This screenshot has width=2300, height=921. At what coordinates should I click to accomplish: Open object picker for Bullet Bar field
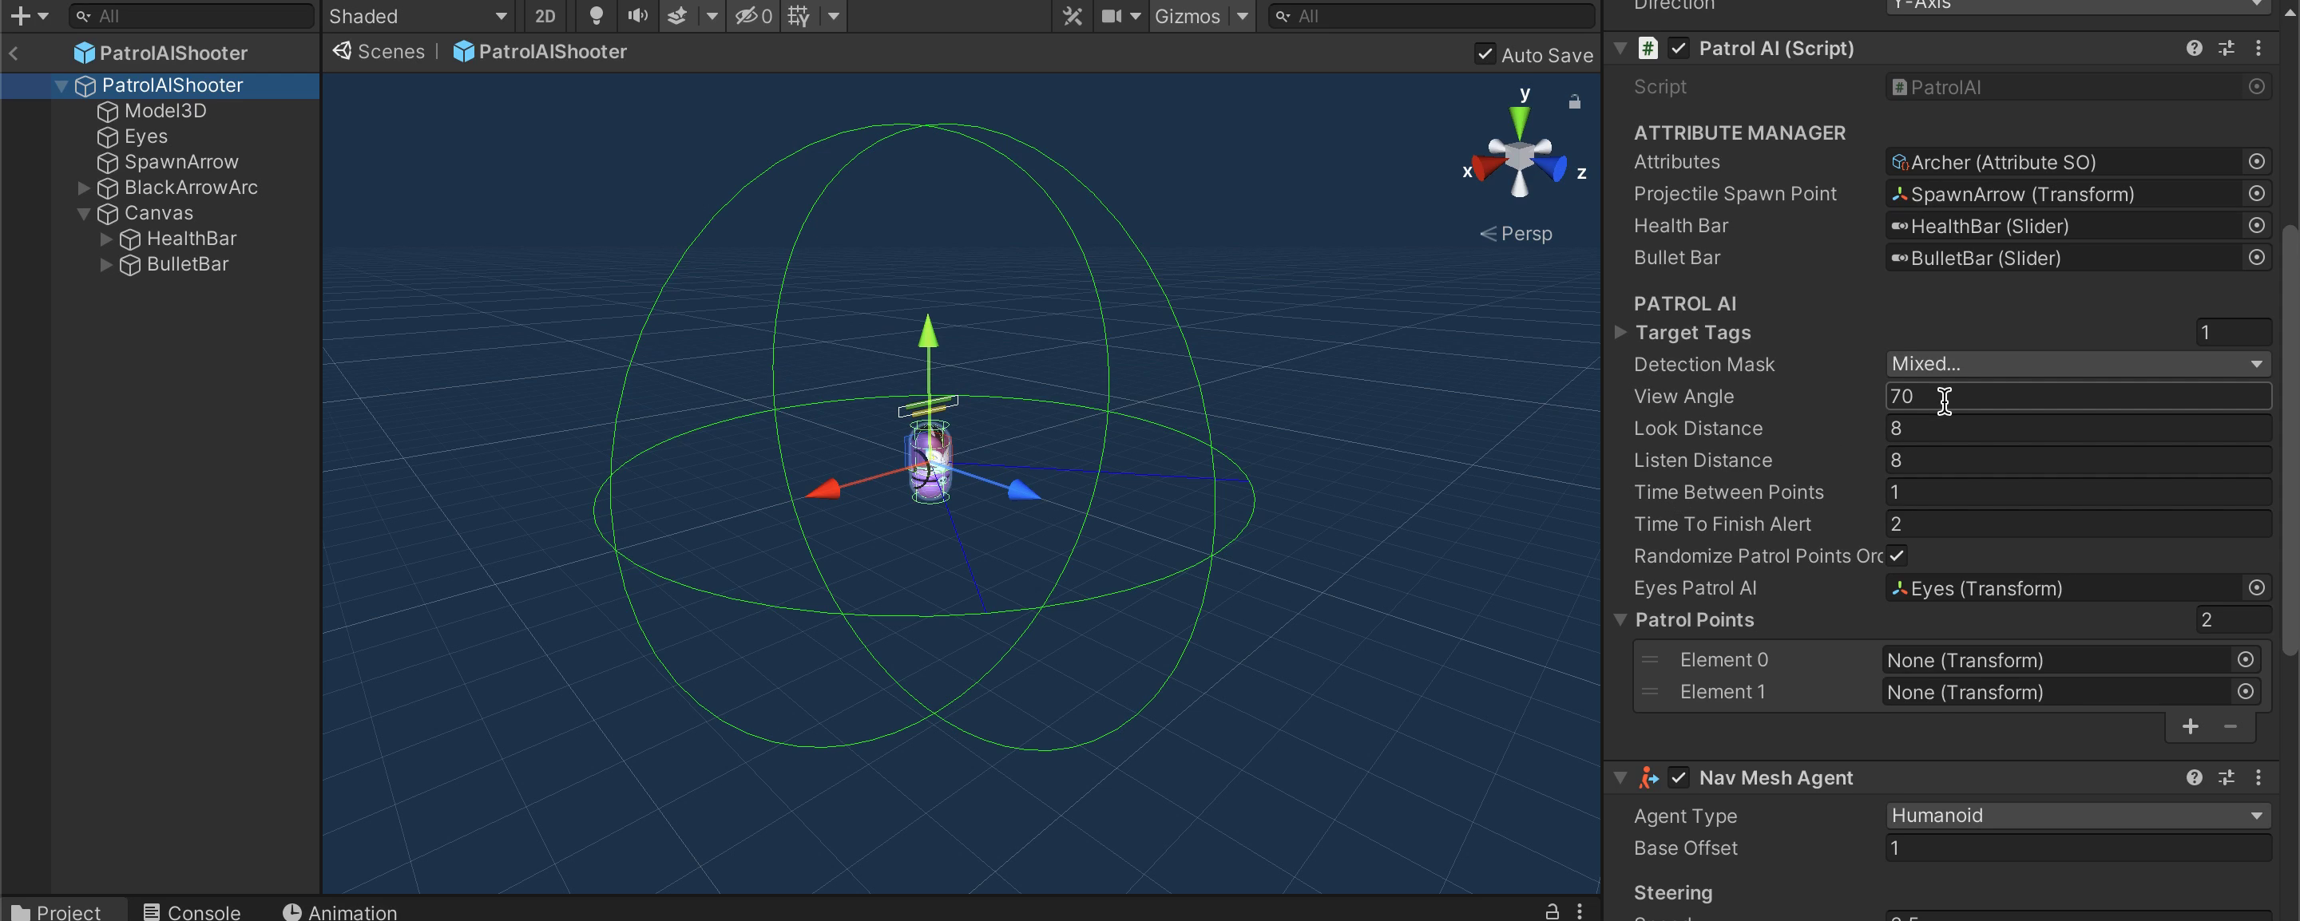[2256, 258]
